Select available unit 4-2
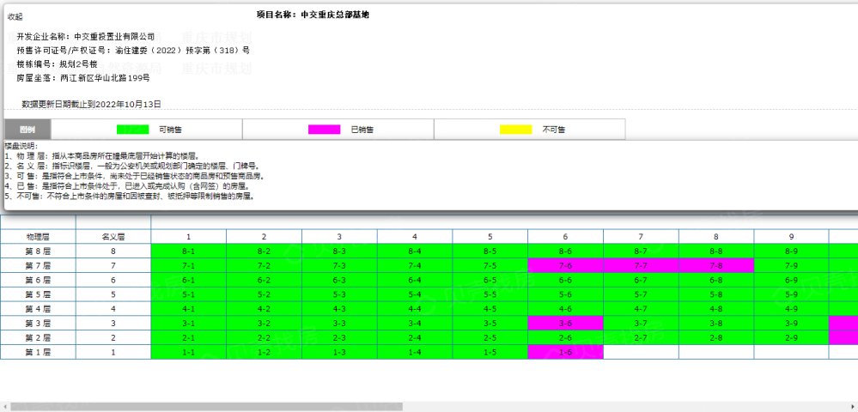 (265, 309)
